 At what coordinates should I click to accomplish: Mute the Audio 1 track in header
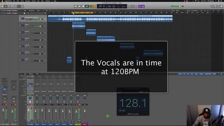click(x=26, y=26)
